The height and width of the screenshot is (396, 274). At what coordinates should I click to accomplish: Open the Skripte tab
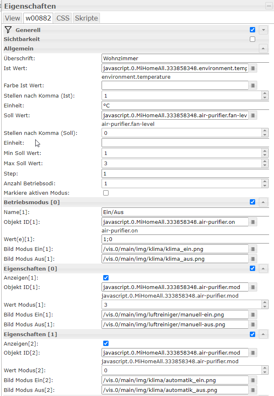click(x=86, y=18)
